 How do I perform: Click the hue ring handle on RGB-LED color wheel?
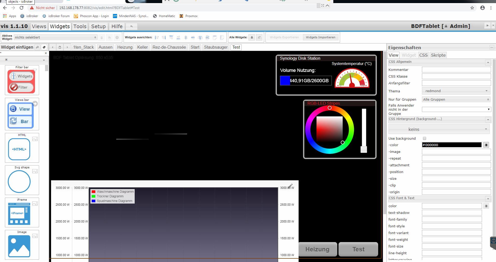(x=329, y=108)
